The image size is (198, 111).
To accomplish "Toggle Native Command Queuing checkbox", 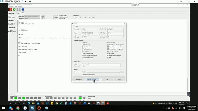I will pos(108,55).
